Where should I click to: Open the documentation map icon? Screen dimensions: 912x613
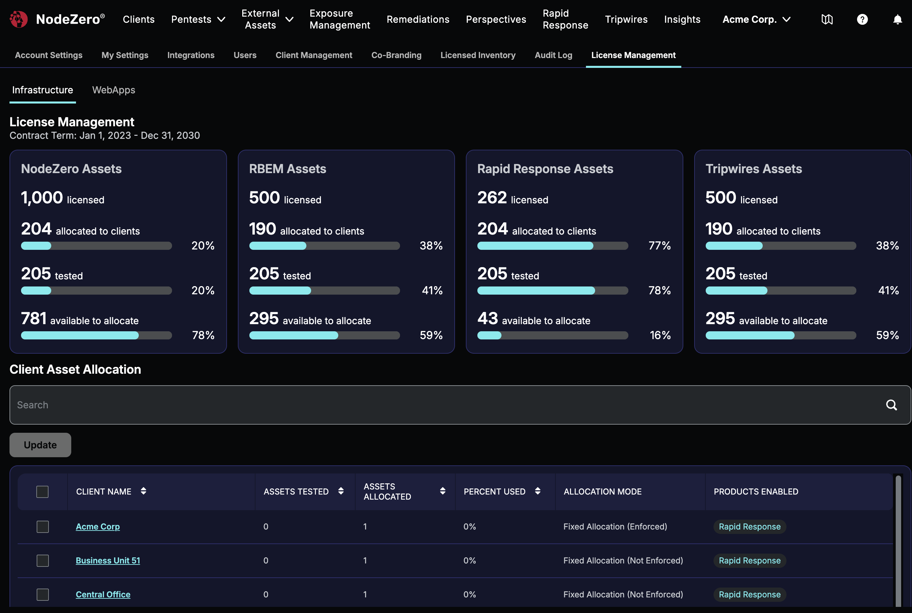[x=827, y=19]
